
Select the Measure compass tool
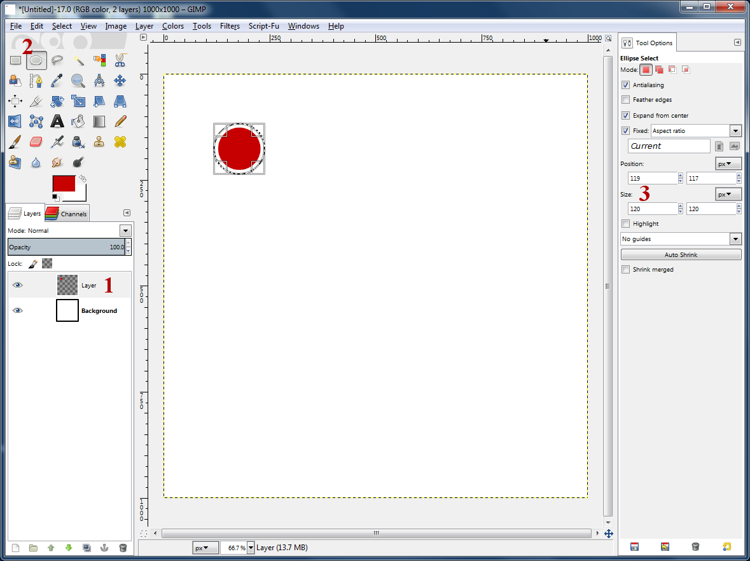(99, 80)
